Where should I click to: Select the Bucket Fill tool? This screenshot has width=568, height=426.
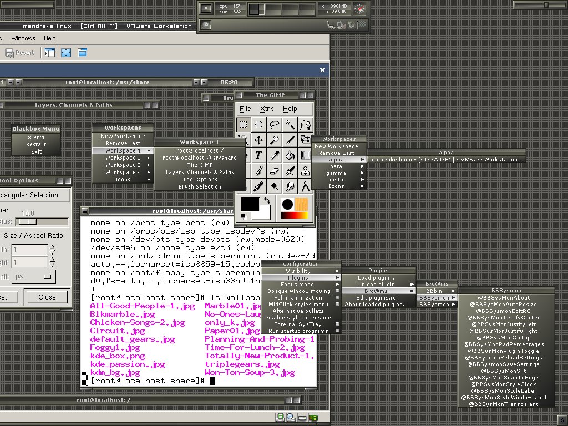point(290,156)
